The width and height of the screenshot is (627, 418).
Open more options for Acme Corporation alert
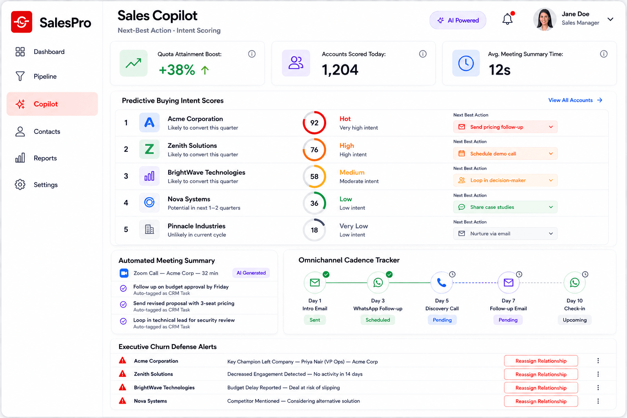coord(598,361)
